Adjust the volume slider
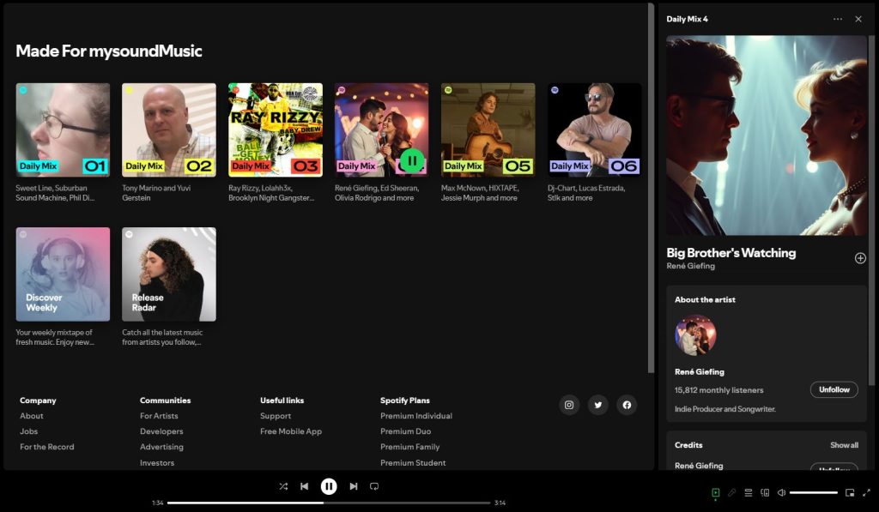879x512 pixels. tap(813, 492)
